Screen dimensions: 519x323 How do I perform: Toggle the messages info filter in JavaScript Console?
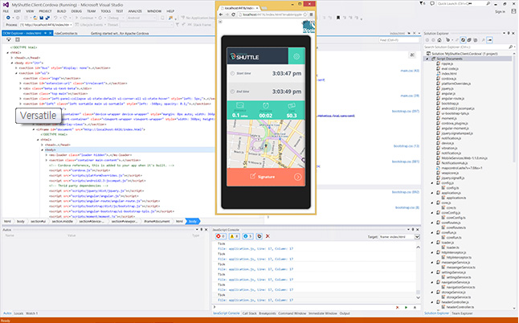tap(247, 236)
